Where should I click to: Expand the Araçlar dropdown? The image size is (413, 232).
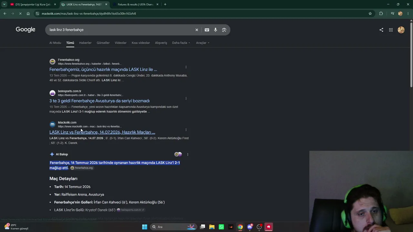(x=203, y=43)
